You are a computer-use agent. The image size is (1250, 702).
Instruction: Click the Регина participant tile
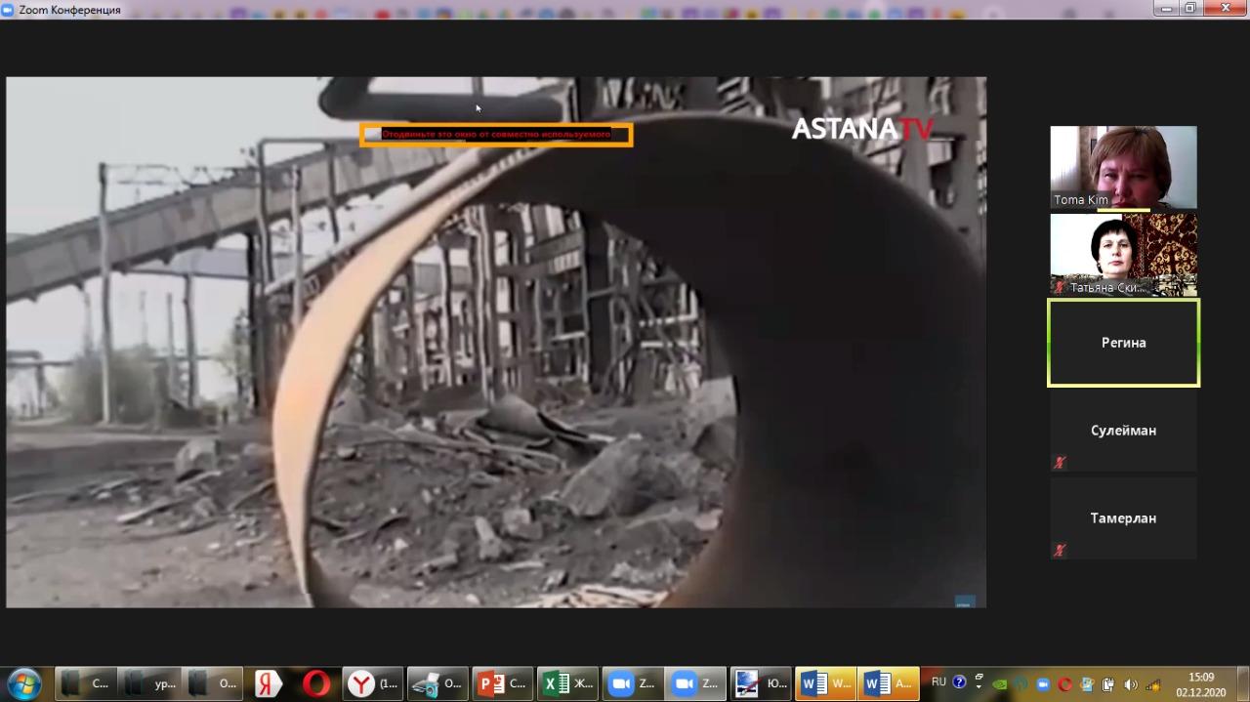tap(1123, 343)
